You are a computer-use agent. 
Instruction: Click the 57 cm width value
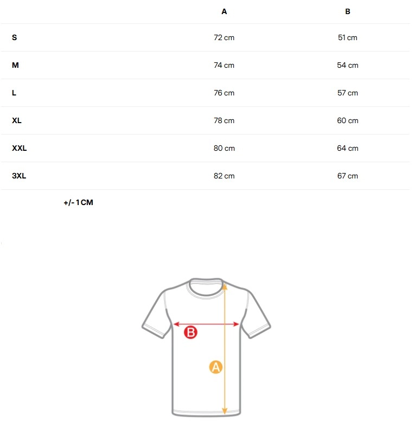tap(348, 93)
